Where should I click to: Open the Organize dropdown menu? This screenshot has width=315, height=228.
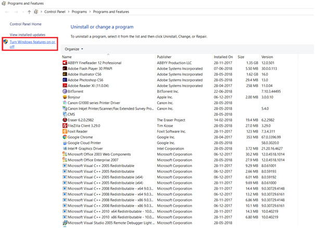74,49
